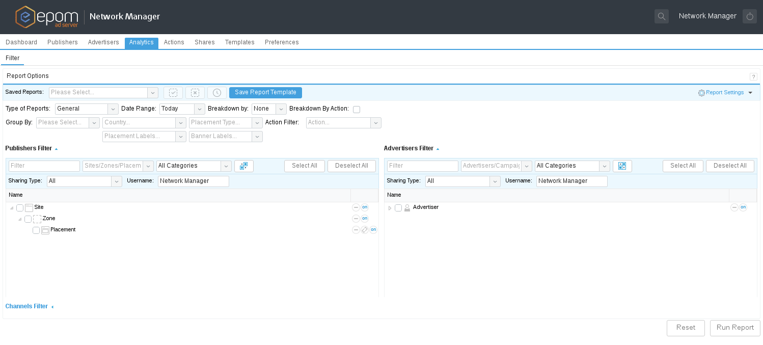
Task: Open Advertisers Filter Sharing Type dropdown
Action: tap(495, 181)
